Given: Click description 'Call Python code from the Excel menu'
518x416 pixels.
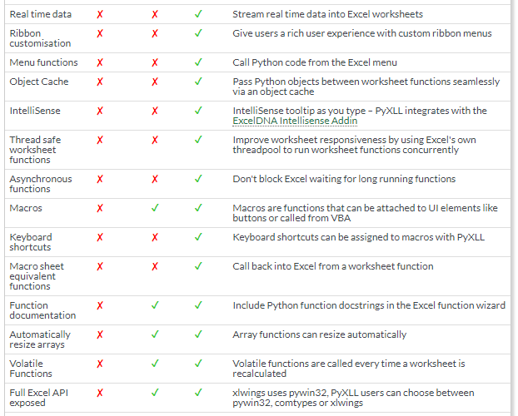Looking at the screenshot, I should tap(315, 62).
